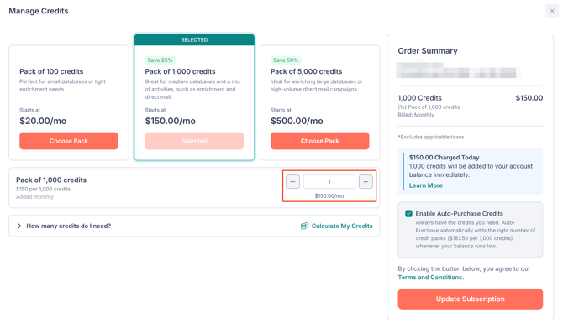This screenshot has width=563, height=333.
Task: Click the Update Subscription button
Action: pos(470,299)
